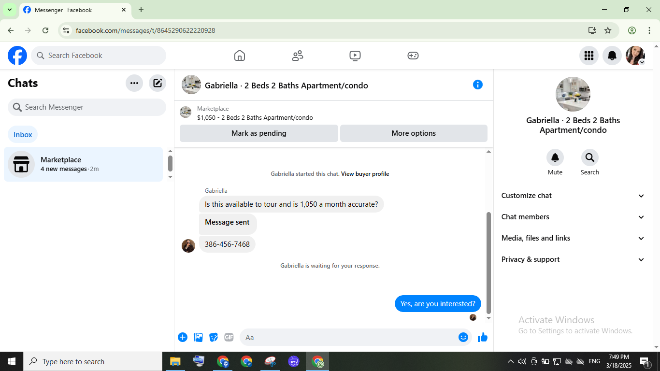
Task: Click Gabriella's tour availability question message
Action: coord(291,204)
